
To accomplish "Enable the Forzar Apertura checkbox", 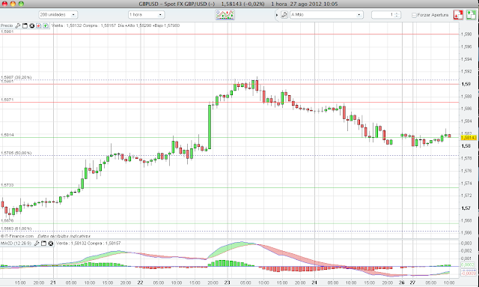I will (414, 15).
